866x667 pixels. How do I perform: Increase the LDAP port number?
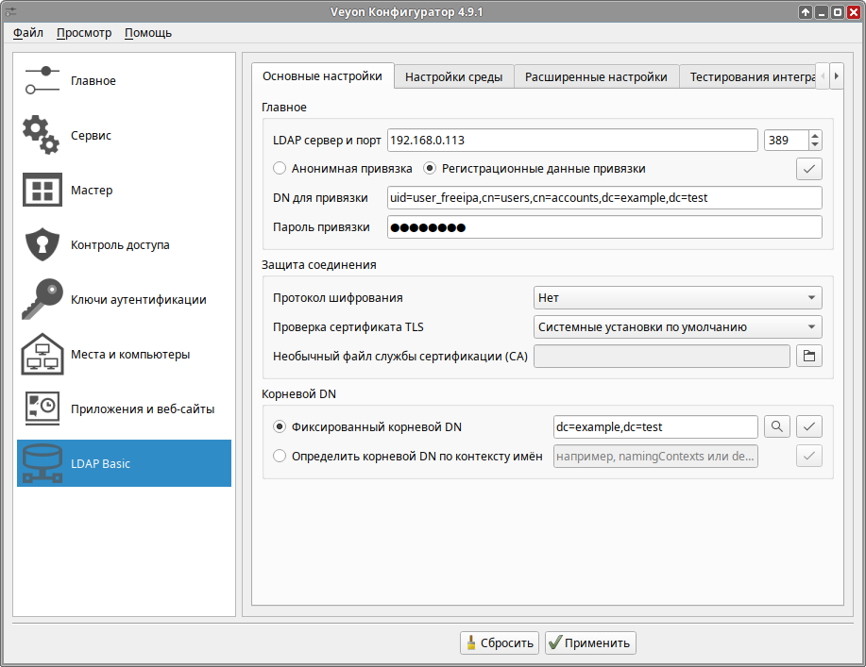[x=815, y=135]
